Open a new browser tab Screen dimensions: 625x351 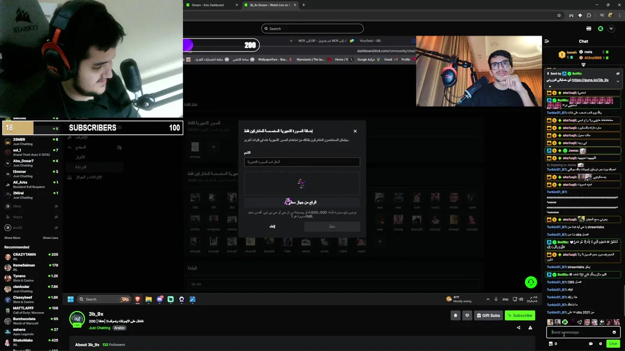(x=304, y=5)
